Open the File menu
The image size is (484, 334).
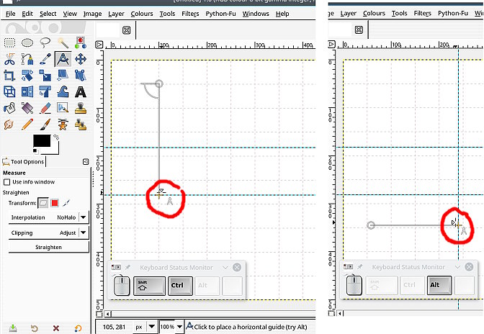[x=10, y=14]
